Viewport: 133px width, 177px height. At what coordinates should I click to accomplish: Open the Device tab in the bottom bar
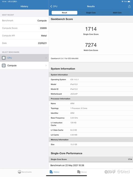pyautogui.click(x=82, y=172)
